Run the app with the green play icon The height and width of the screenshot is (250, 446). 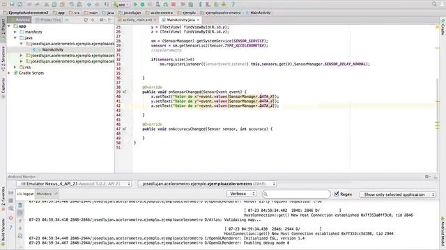coord(135,4)
